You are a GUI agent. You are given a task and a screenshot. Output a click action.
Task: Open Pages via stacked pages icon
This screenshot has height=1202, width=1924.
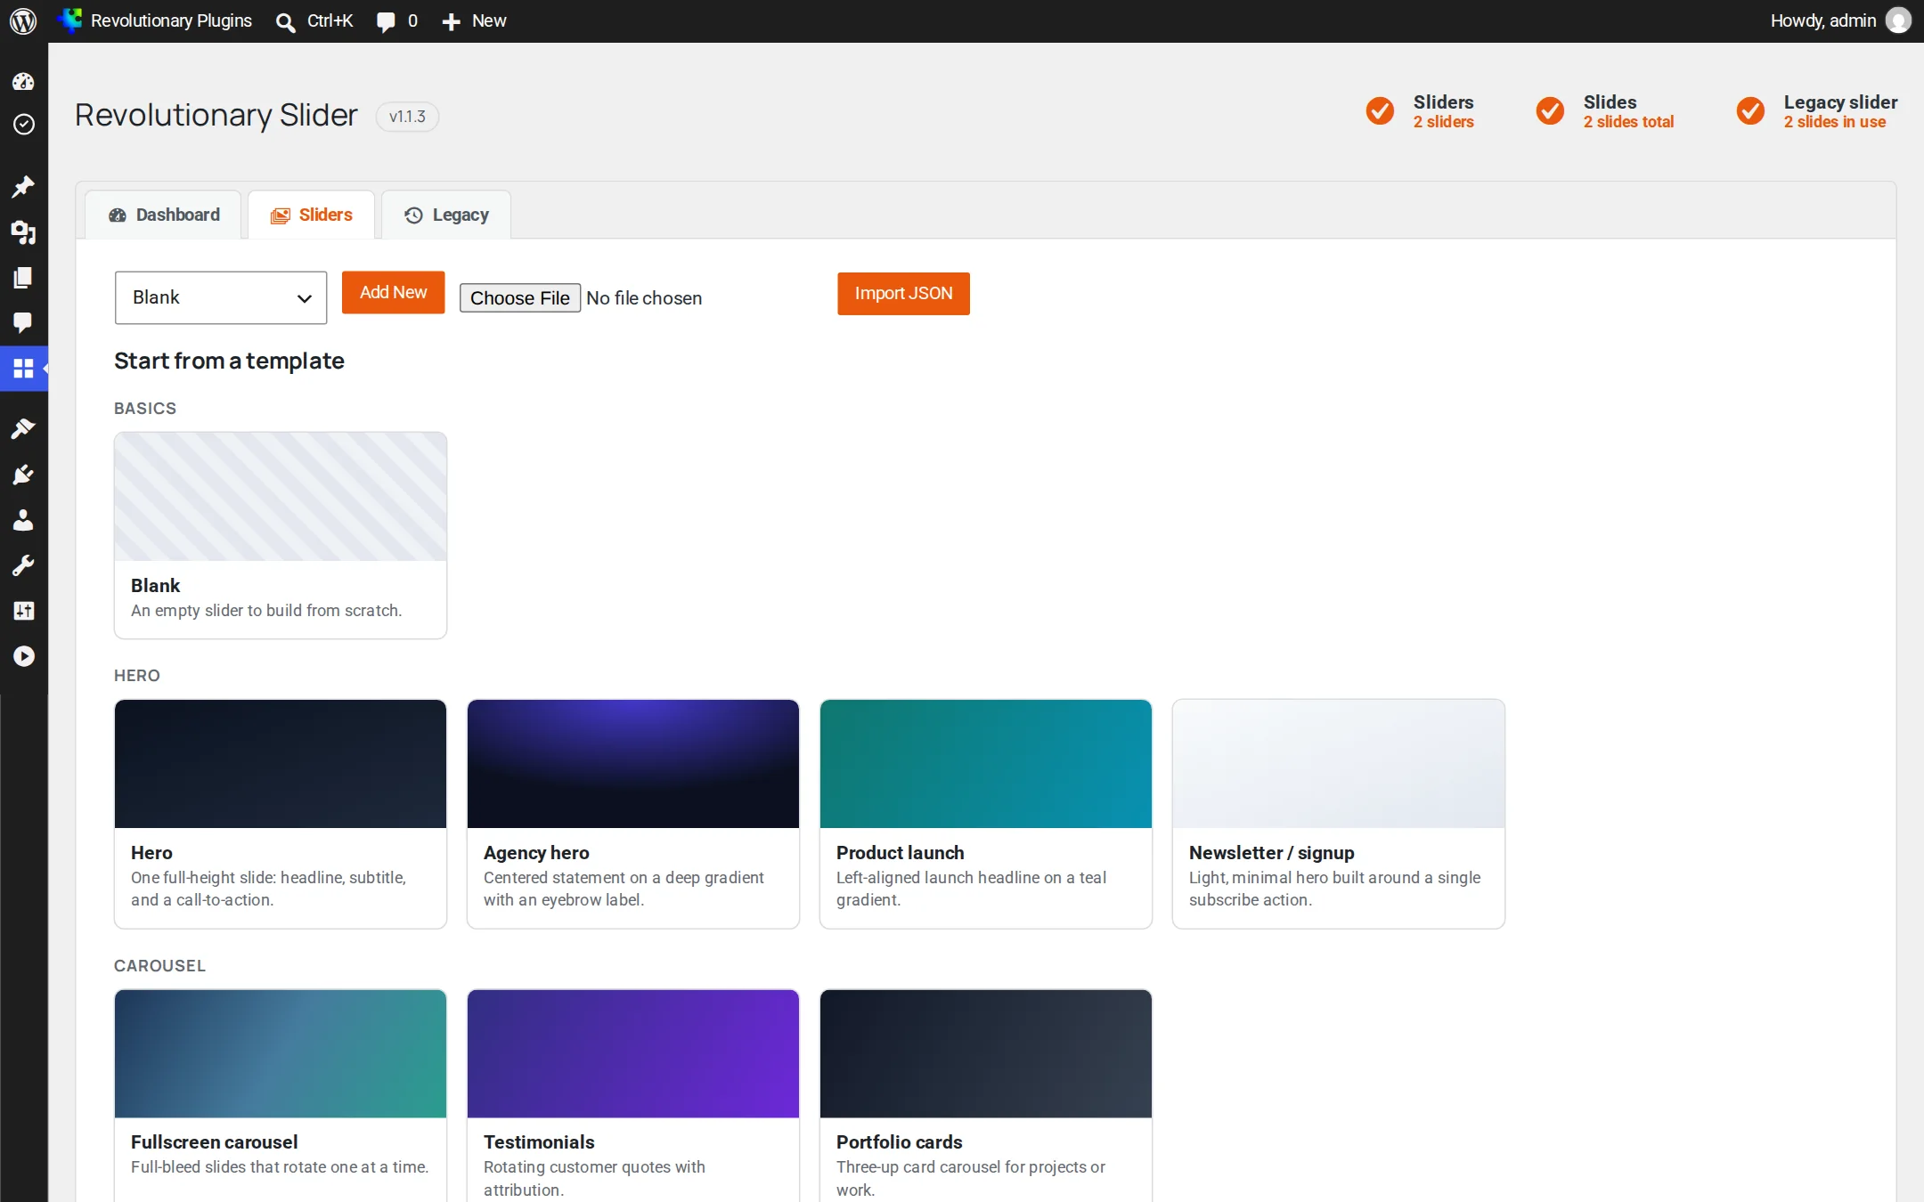pos(23,278)
